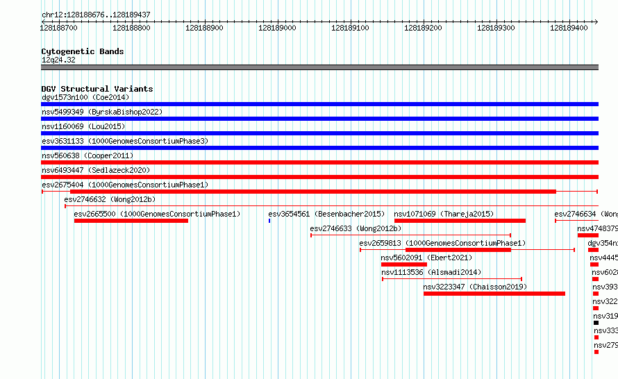Click the red bar for nsv5602091
Viewport: 618px width, 379px height.
(x=404, y=264)
